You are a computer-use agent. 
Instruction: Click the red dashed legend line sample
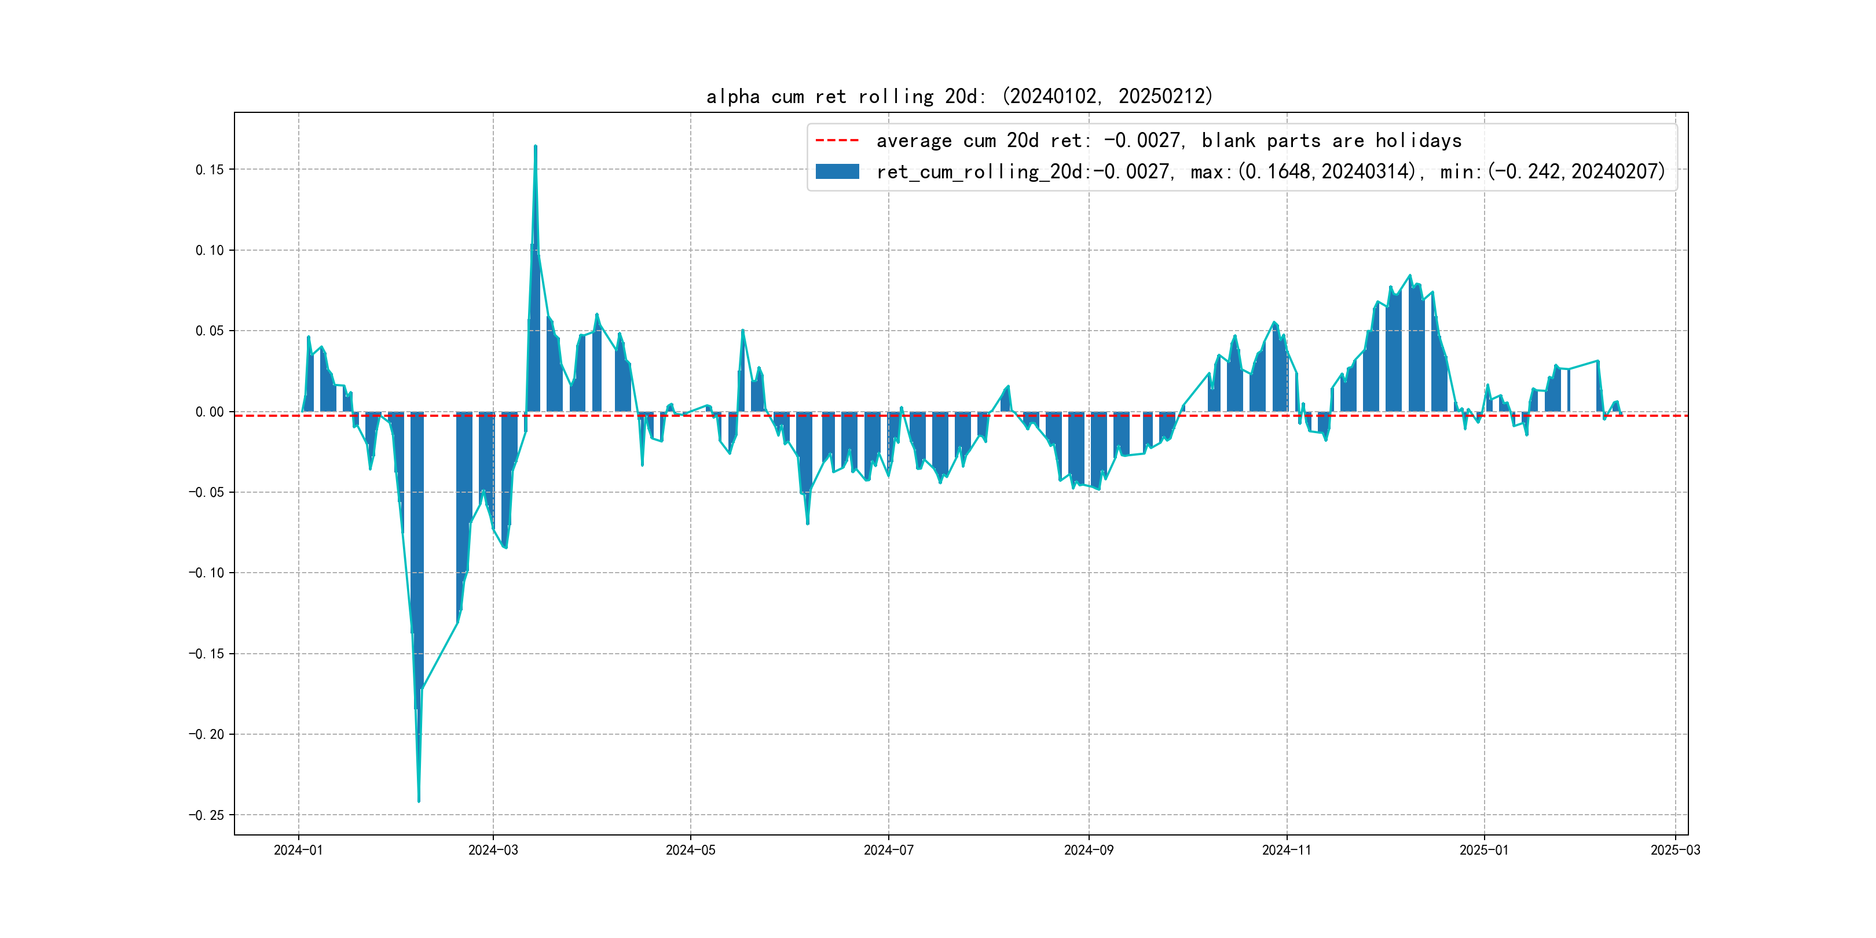[837, 140]
